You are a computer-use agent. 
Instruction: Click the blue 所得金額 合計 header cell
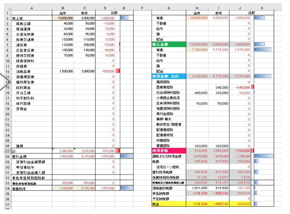[169, 76]
